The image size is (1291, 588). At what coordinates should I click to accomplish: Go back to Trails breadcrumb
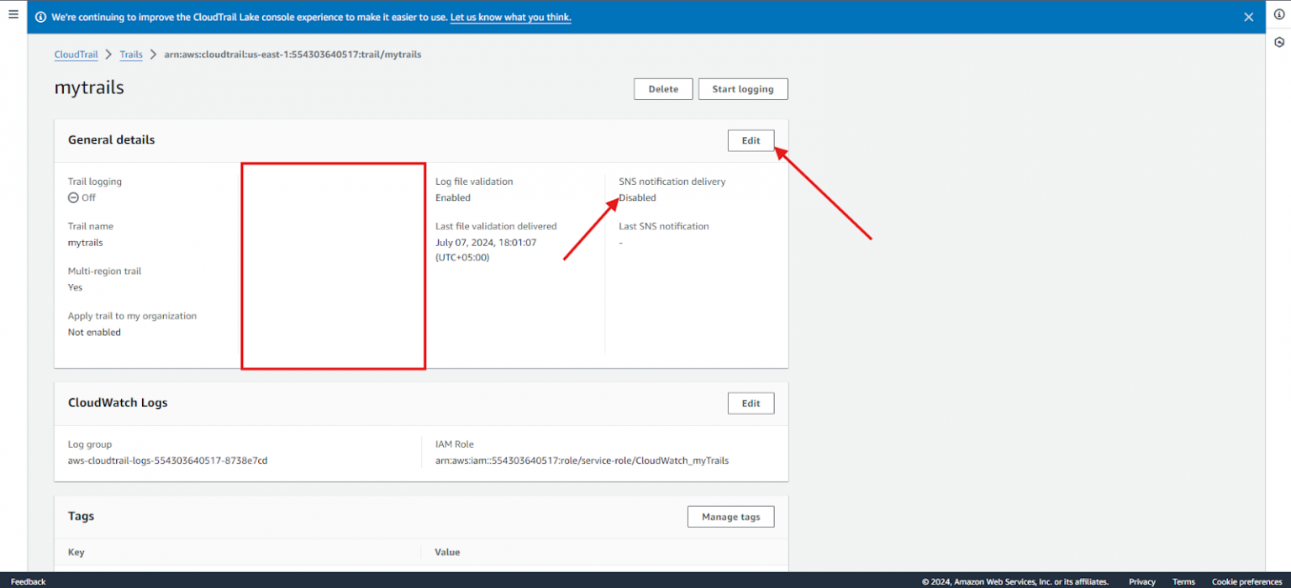(x=131, y=54)
